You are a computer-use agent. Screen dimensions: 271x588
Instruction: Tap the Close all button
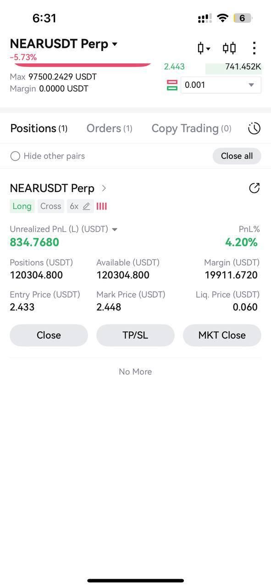(237, 156)
